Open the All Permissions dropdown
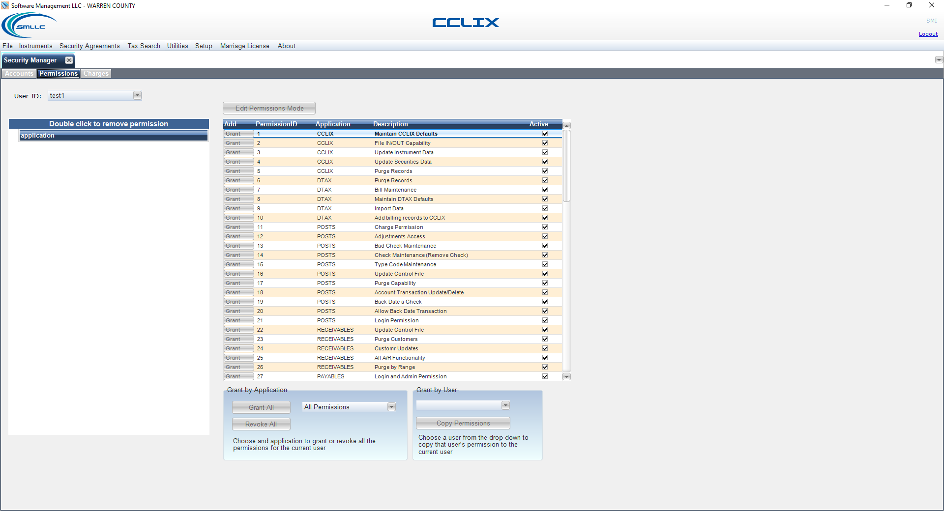This screenshot has width=944, height=511. coord(391,407)
